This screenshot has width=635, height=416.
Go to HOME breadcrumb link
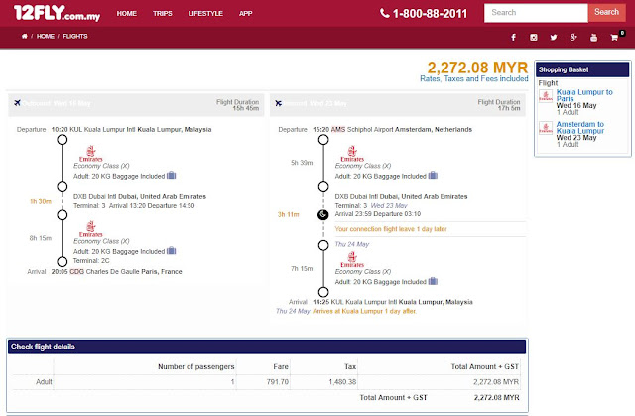[46, 36]
